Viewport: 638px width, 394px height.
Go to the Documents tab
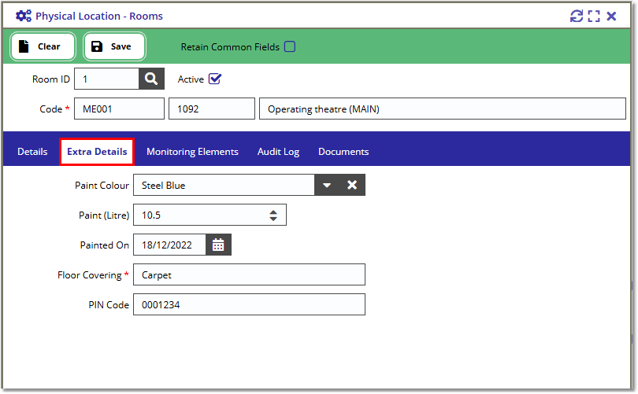pos(343,152)
